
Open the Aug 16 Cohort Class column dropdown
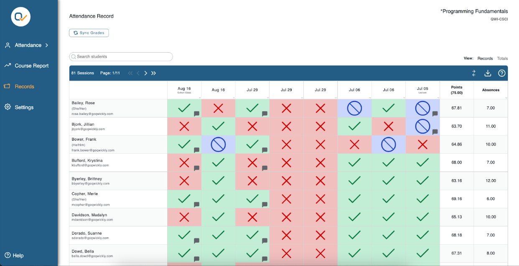coord(199,97)
